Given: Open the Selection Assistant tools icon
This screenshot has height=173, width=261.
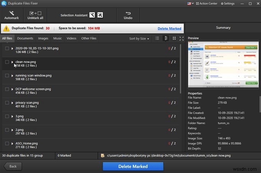Looking at the screenshot, I should pyautogui.click(x=100, y=15).
